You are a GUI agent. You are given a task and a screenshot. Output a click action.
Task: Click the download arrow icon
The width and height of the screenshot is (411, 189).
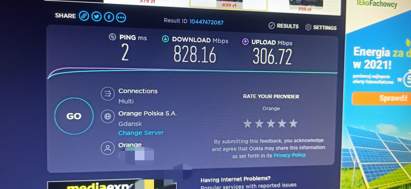(x=166, y=39)
